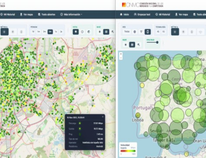This screenshot has width=206, height=158.
Task: Click the WLAN network type value
Action: (x=100, y=139)
